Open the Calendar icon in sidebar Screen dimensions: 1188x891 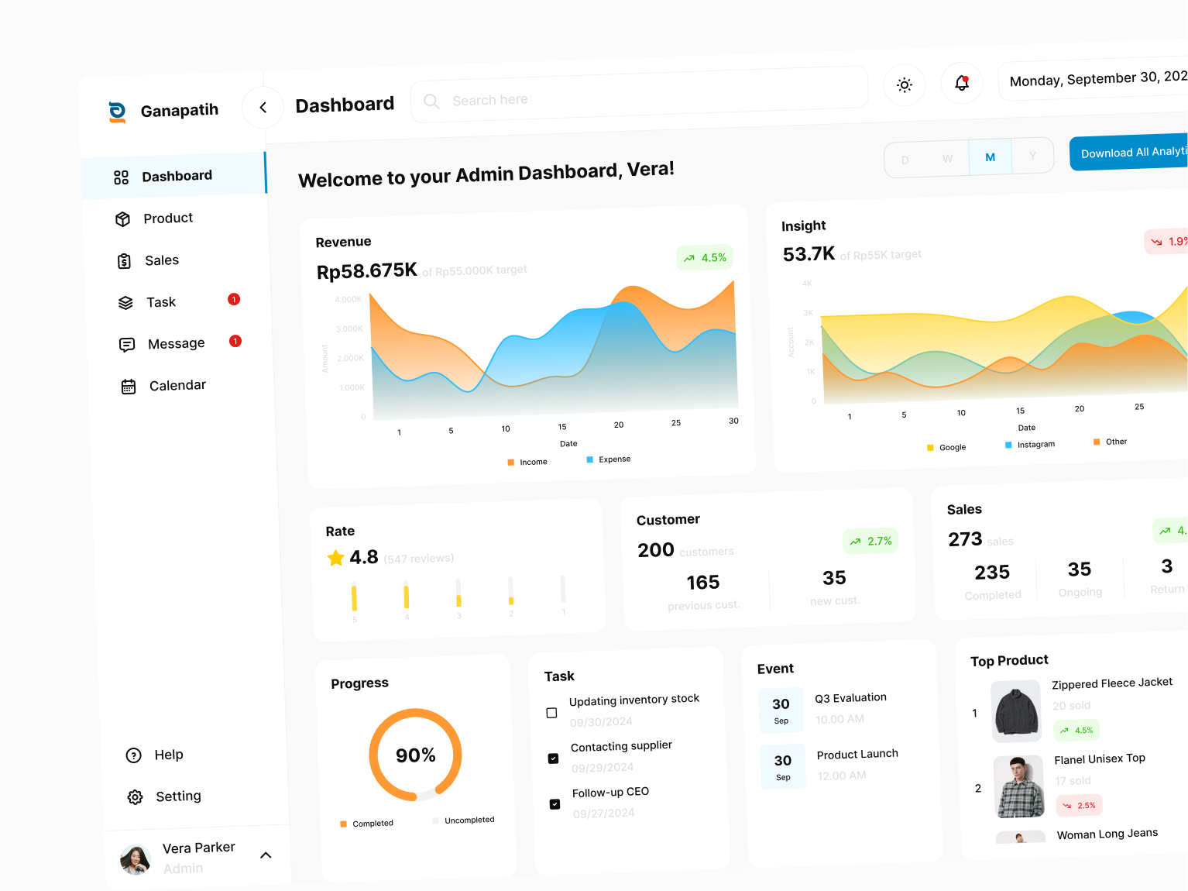pos(129,385)
